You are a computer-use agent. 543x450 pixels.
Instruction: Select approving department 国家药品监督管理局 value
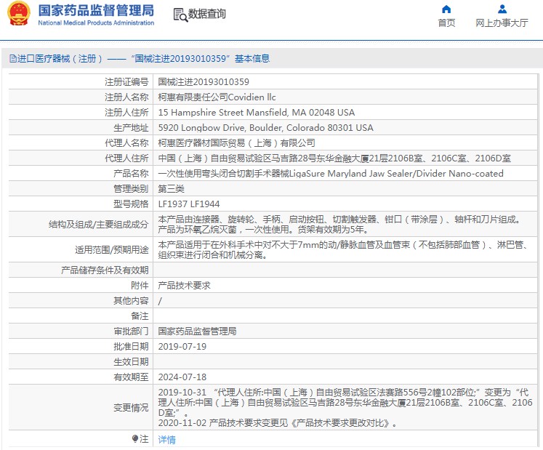(x=198, y=332)
